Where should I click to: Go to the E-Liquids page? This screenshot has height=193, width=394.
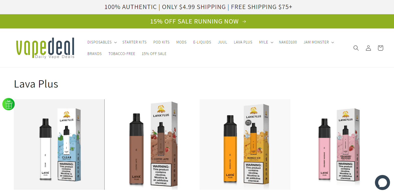coord(202,42)
